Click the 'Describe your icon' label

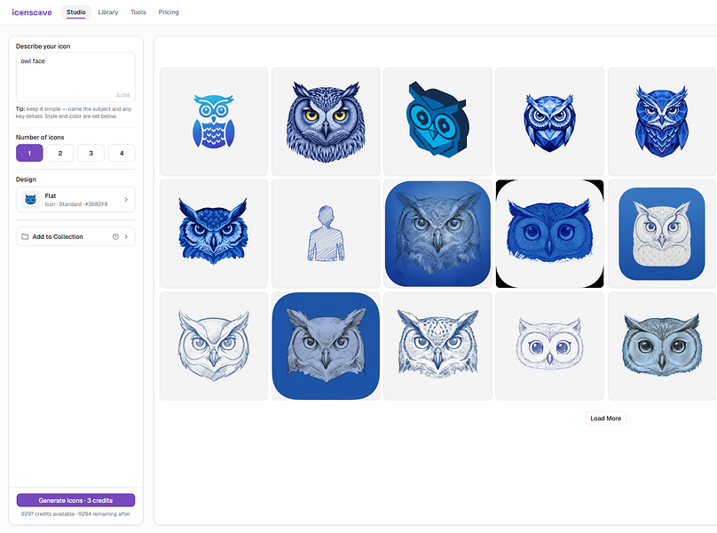(x=43, y=46)
